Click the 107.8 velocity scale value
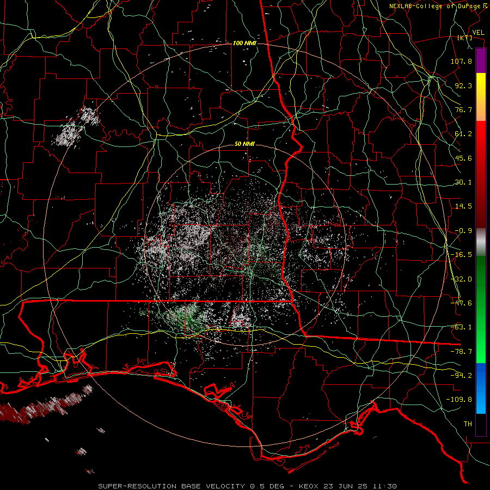The image size is (490, 490). point(461,61)
